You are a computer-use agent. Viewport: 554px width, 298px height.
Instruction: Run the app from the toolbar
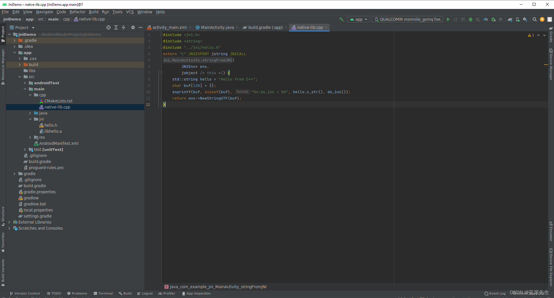click(448, 19)
